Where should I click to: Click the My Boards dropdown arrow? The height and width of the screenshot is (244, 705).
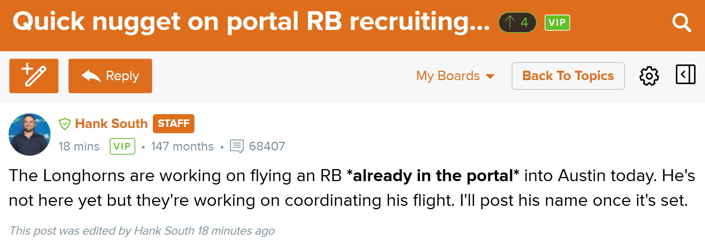(x=490, y=76)
